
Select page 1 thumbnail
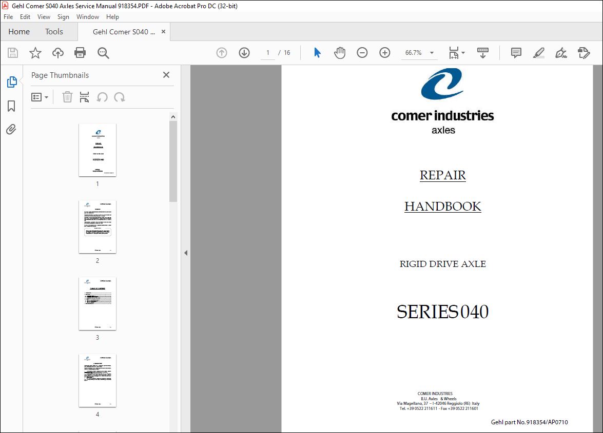[98, 150]
